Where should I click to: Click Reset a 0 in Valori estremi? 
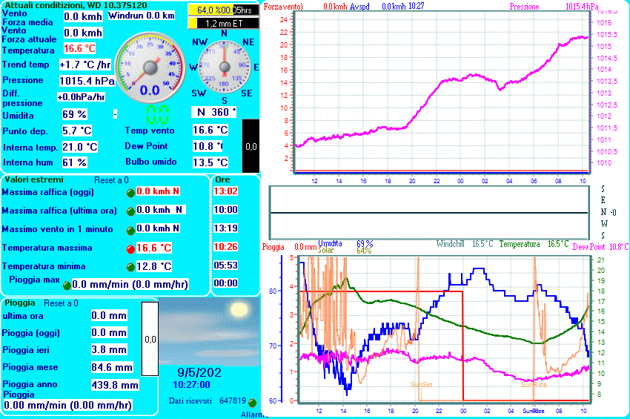pos(111,180)
